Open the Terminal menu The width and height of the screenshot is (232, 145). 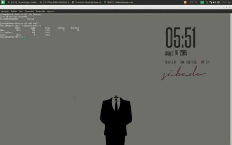29,11
